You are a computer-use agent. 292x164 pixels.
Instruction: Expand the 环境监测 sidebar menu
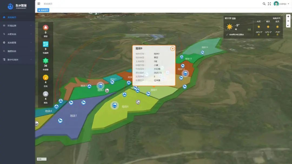click(x=17, y=26)
